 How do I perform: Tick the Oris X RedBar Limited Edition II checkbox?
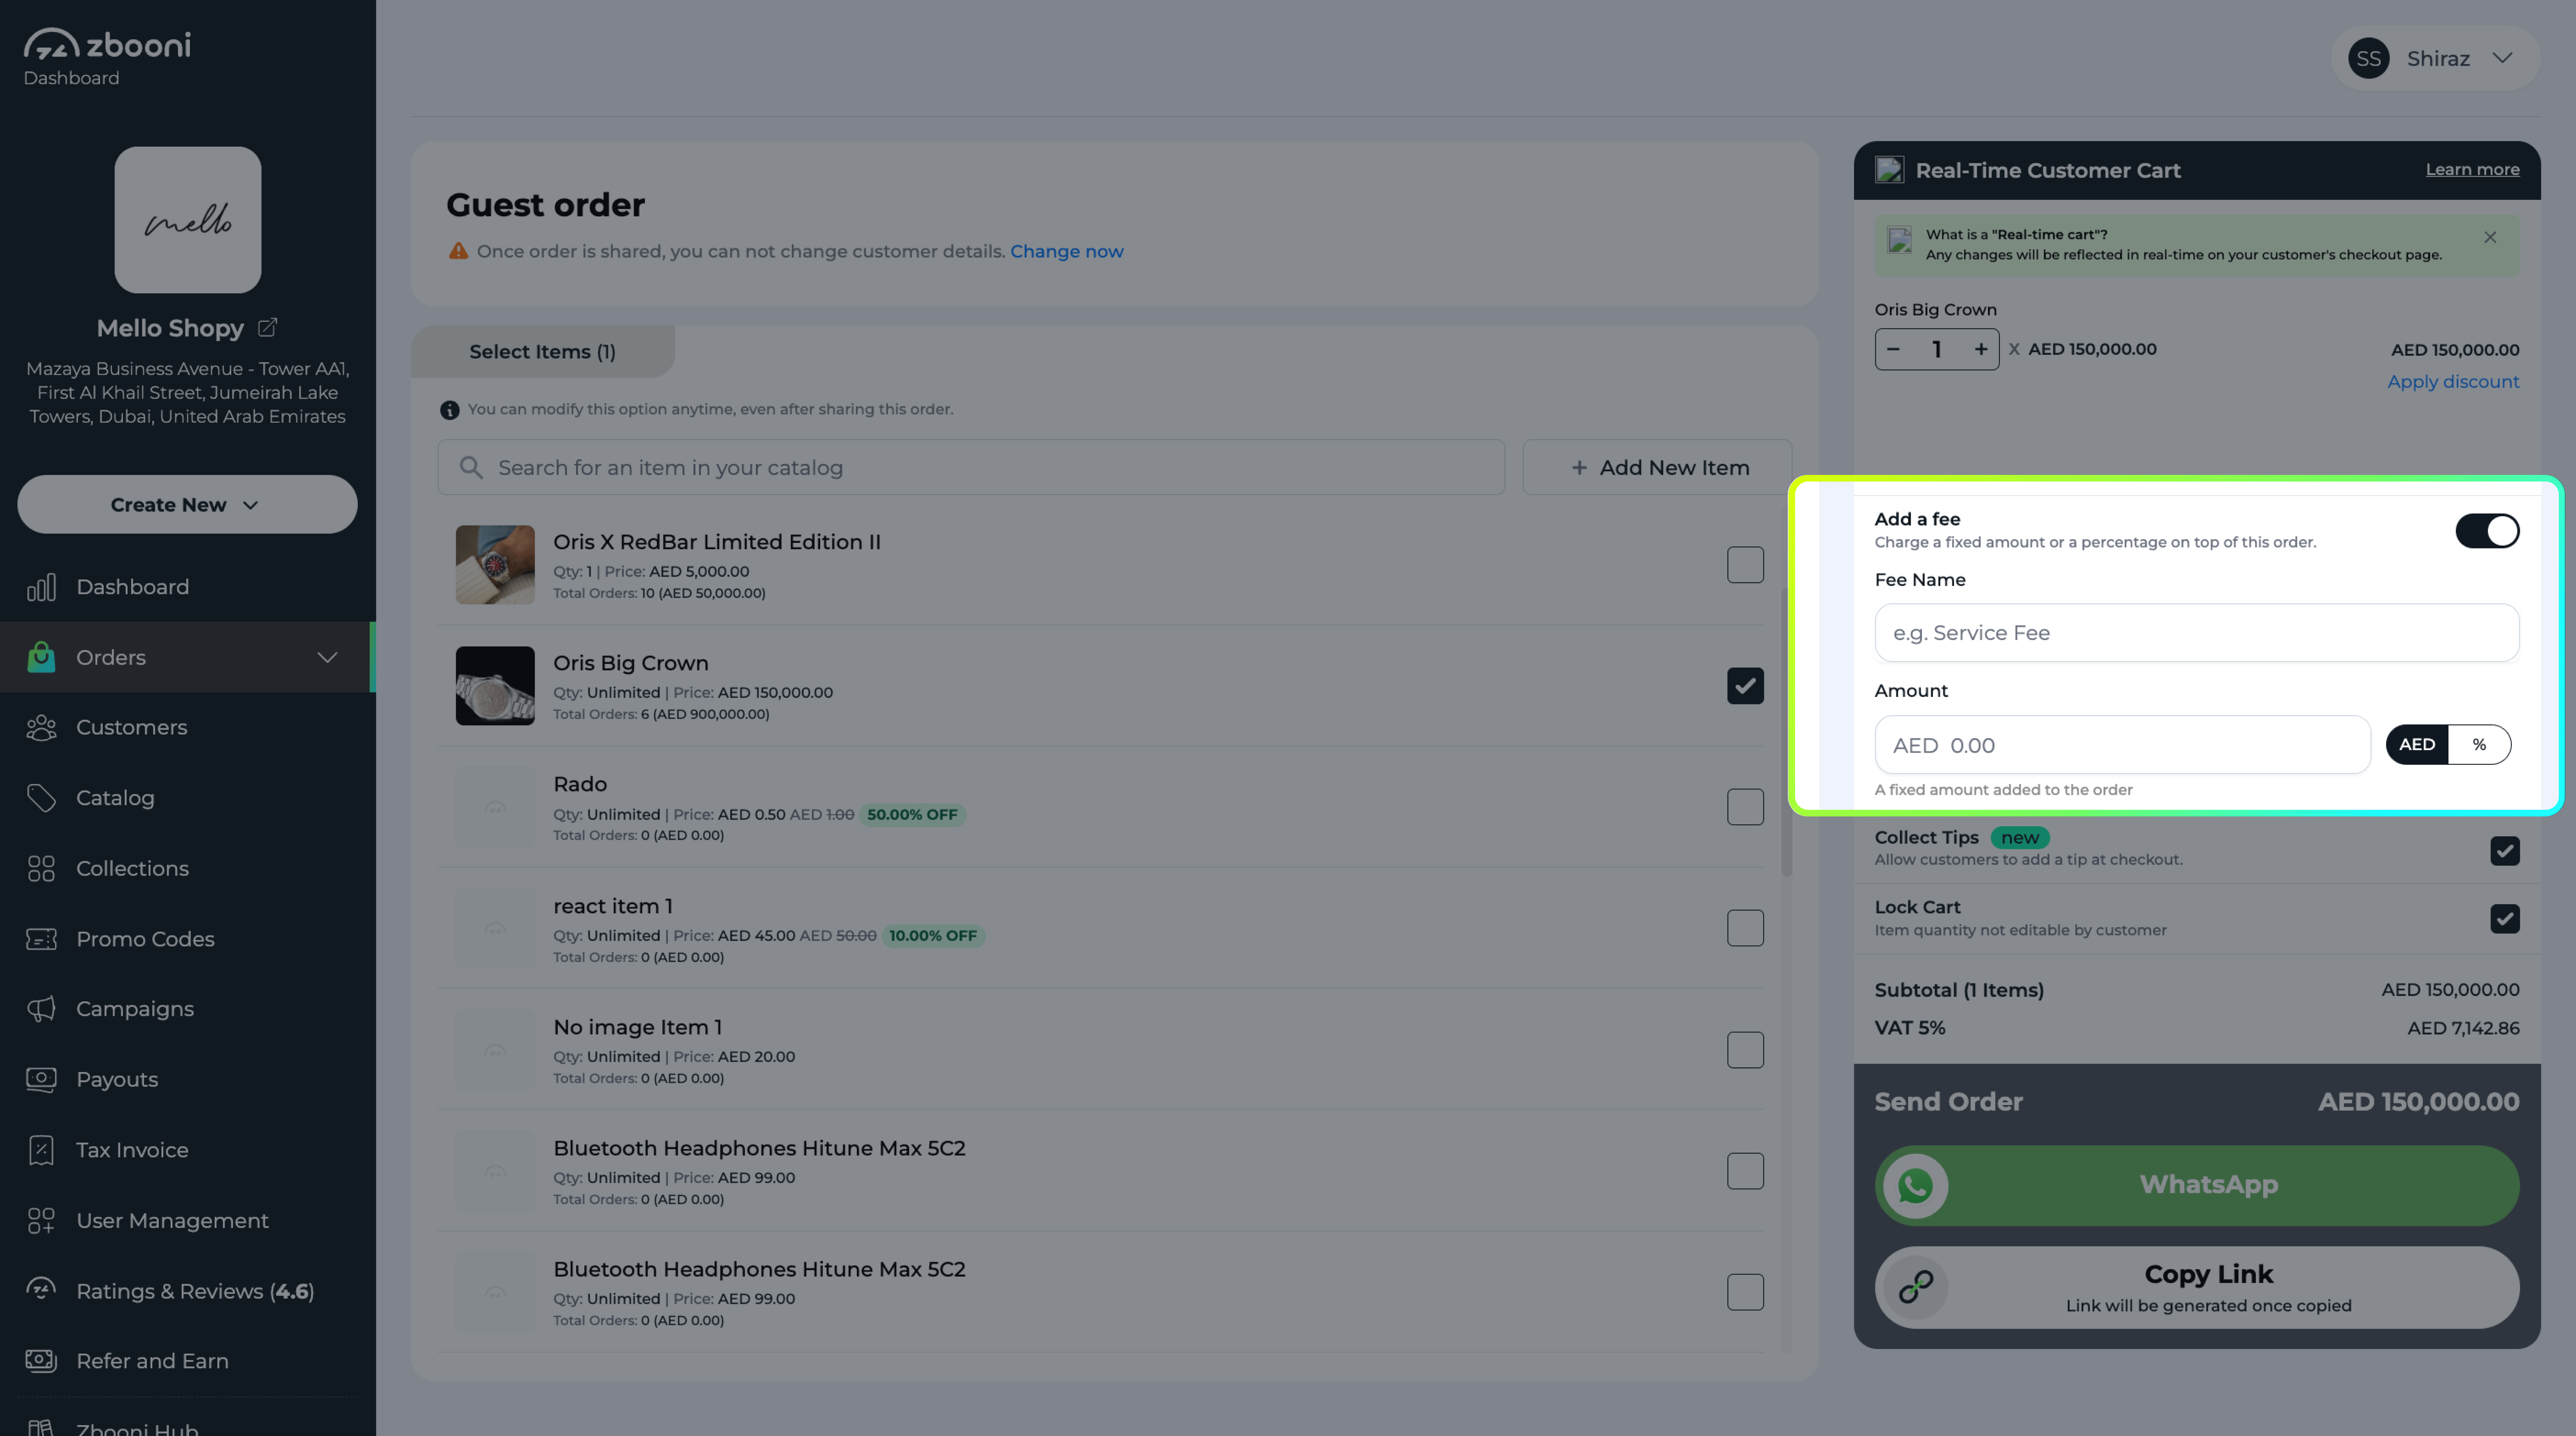click(1745, 565)
